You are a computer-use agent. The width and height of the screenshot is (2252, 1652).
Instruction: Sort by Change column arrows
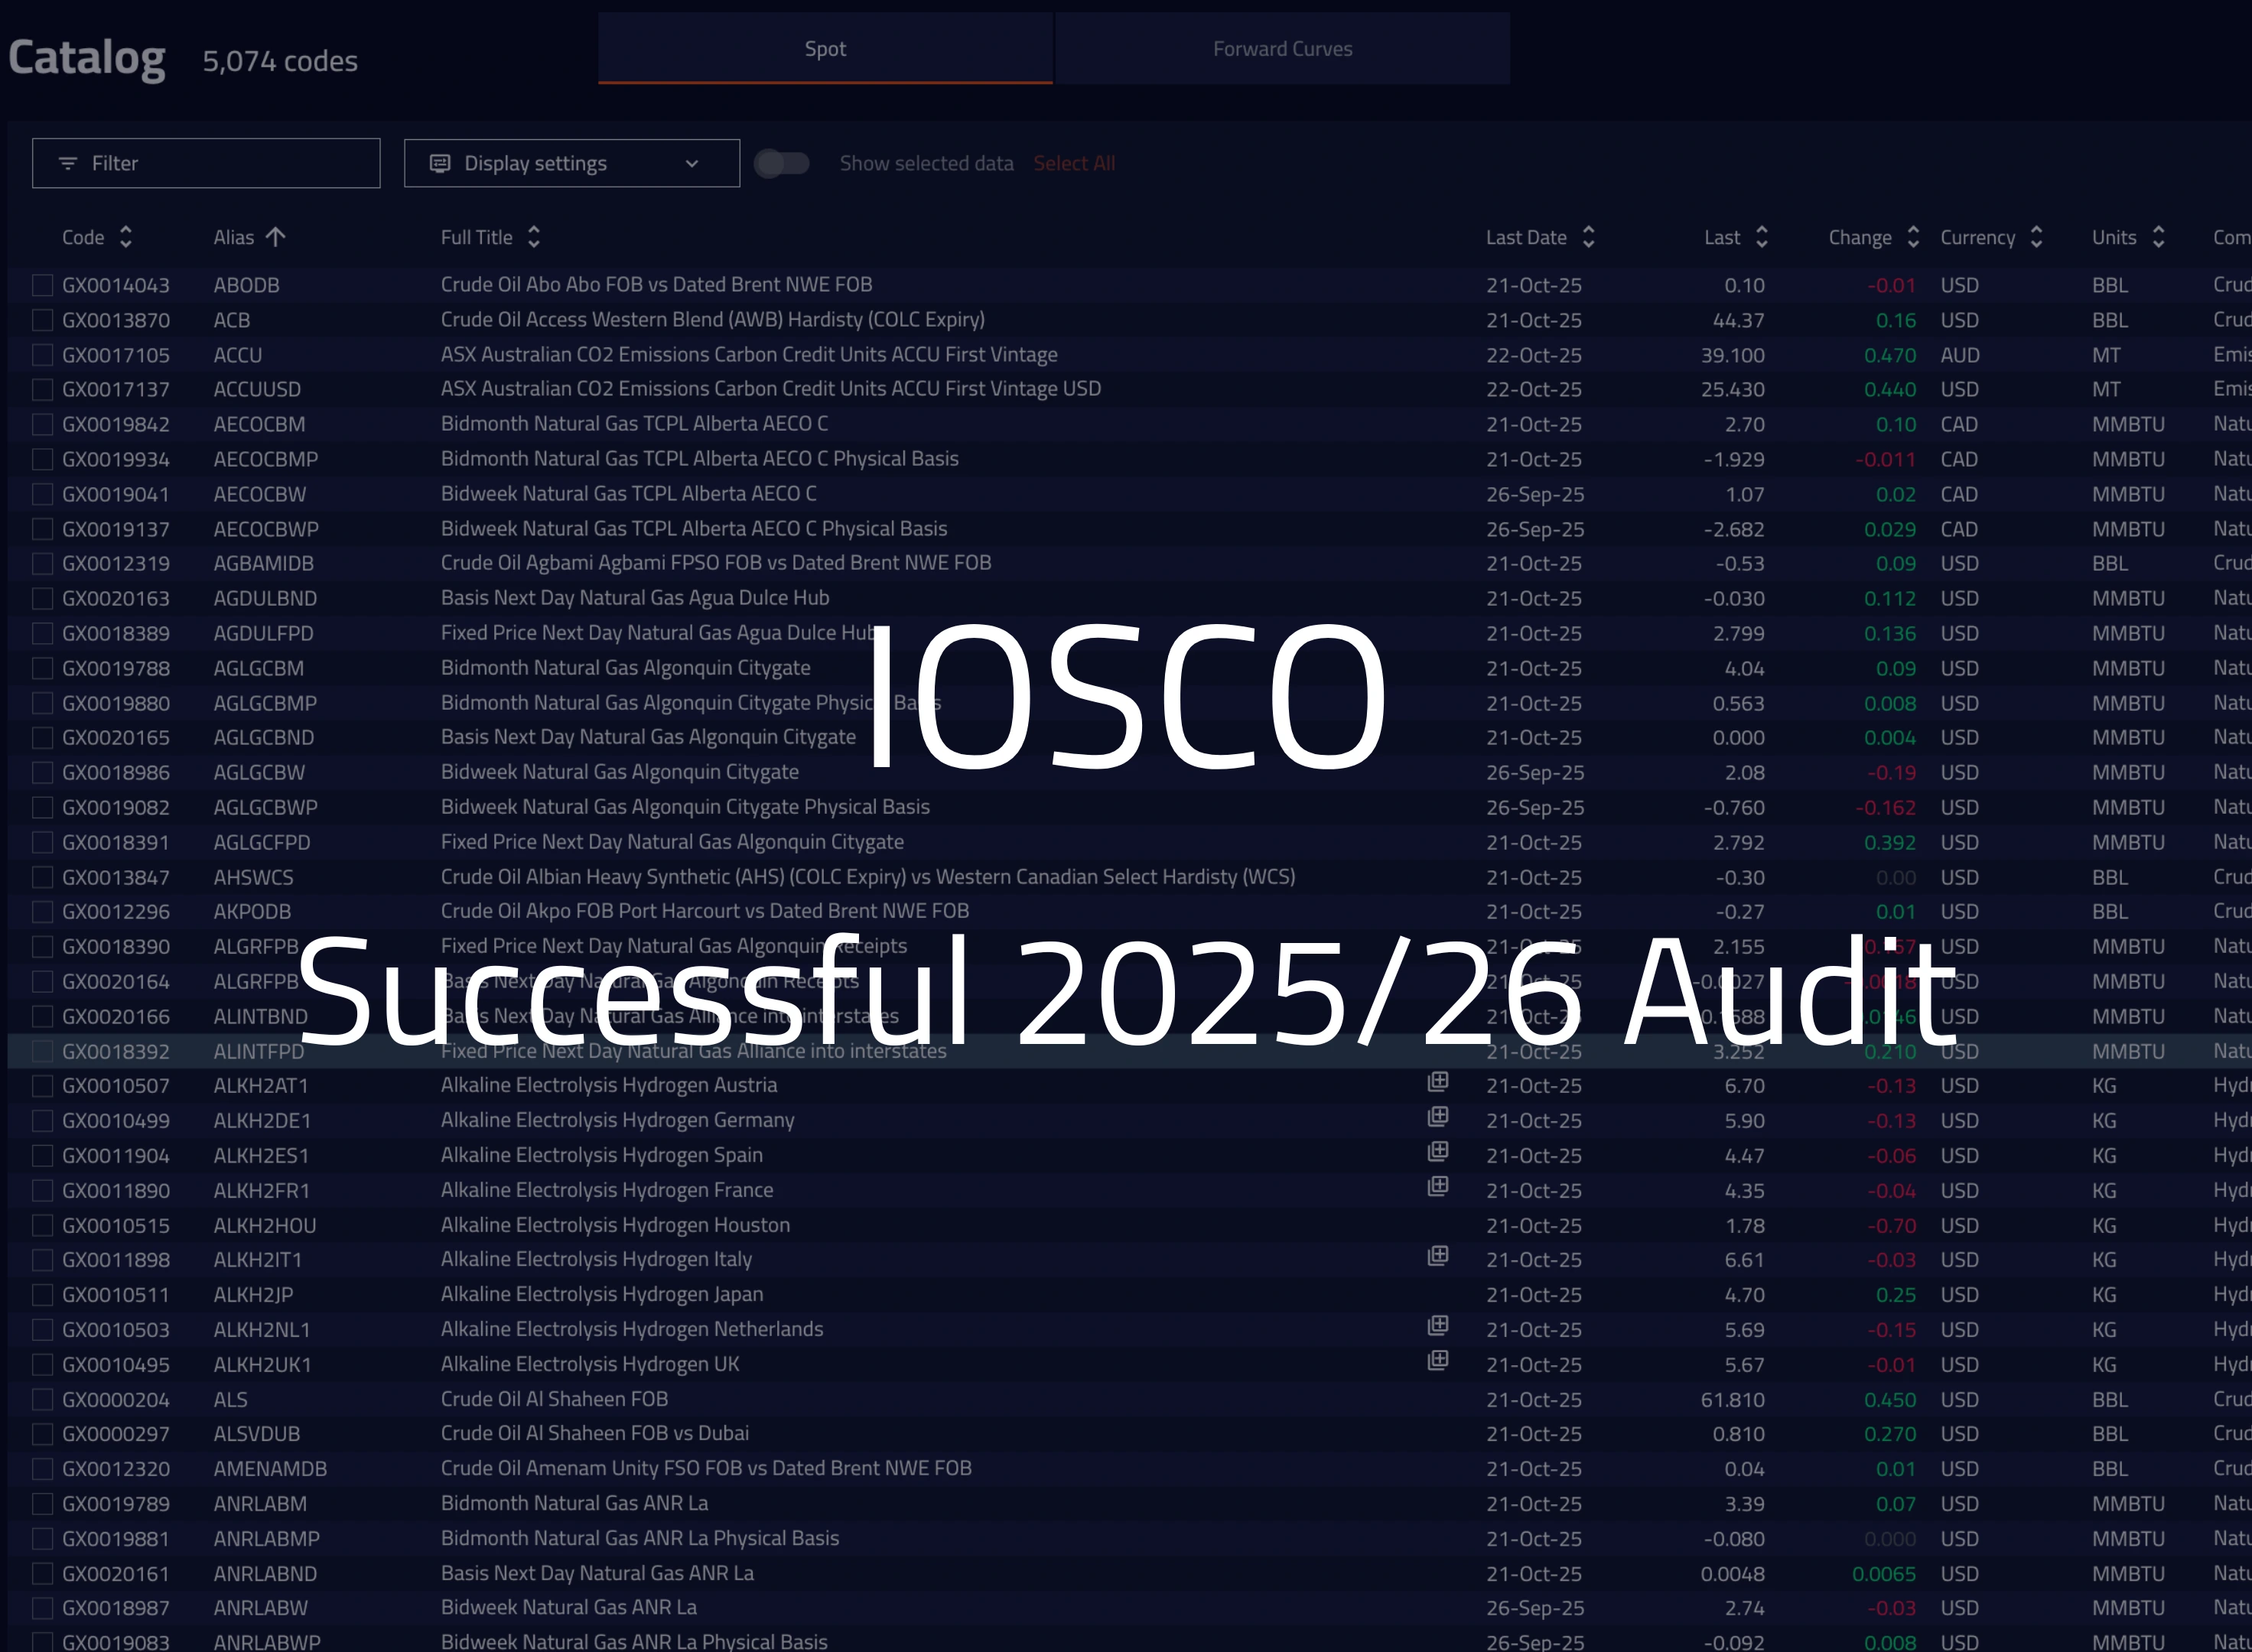point(1912,237)
